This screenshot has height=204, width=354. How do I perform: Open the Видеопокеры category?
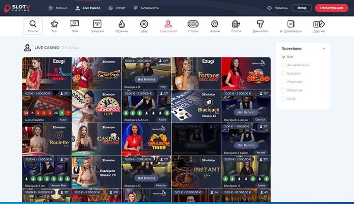[291, 26]
